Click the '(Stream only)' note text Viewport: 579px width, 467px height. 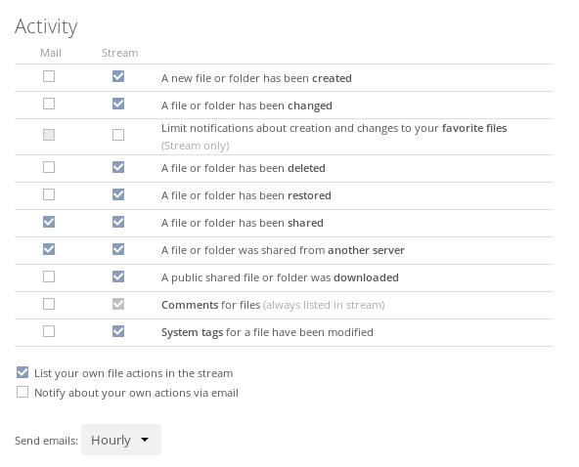[196, 146]
